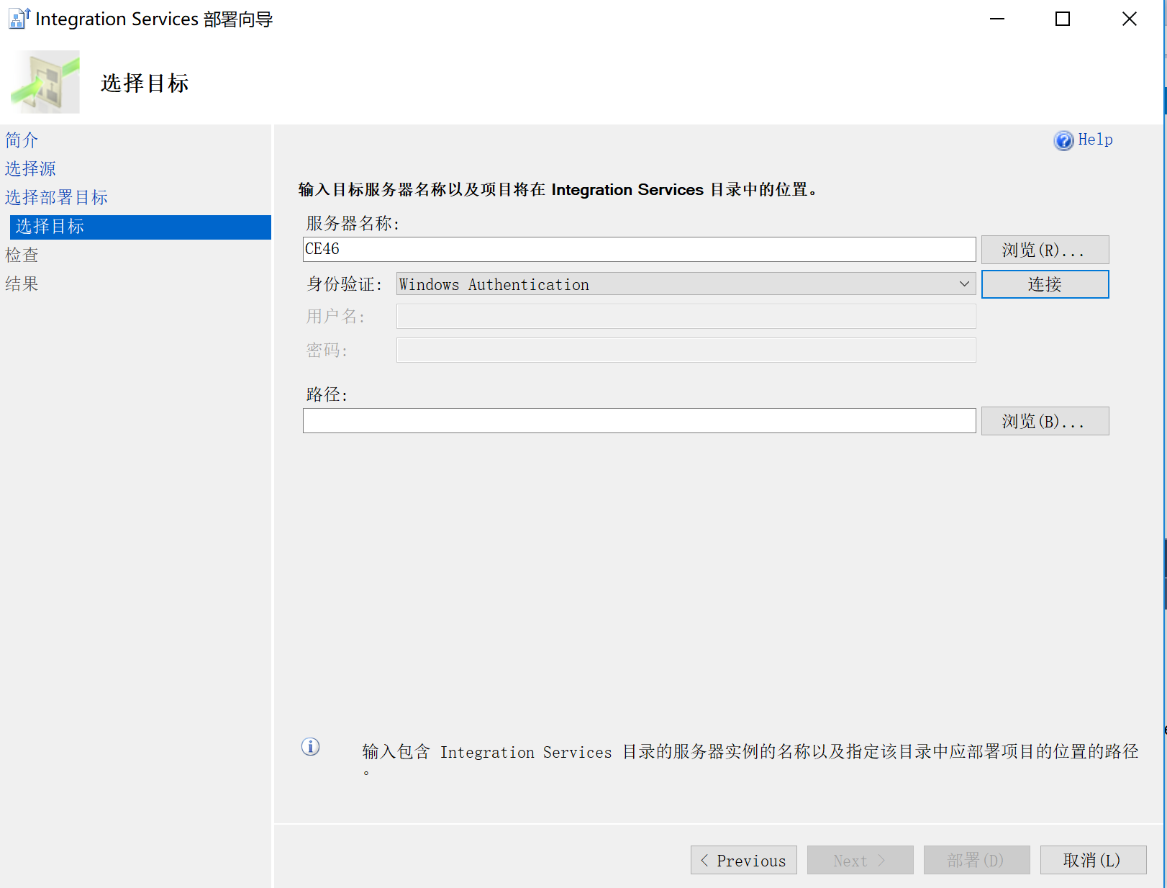The image size is (1167, 888).
Task: Go to the 简介 step
Action: 22,140
